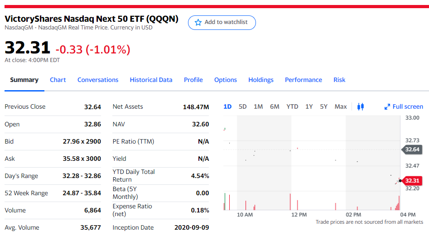Select the 5D chart range
Screen dimensions: 429x236
(242, 106)
